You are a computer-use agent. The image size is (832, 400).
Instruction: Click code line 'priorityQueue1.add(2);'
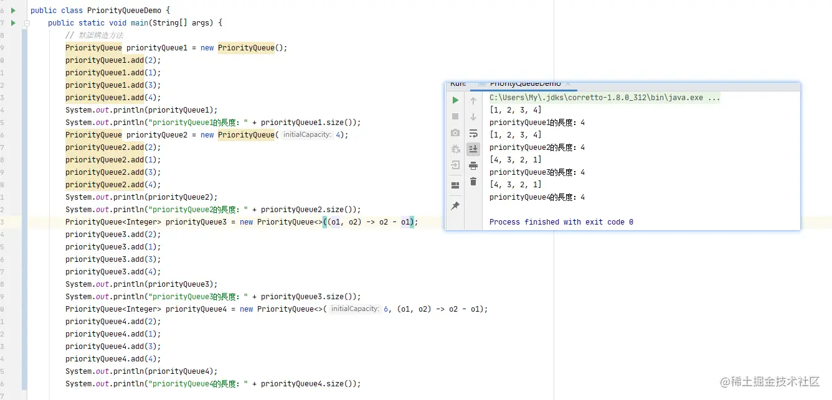point(113,60)
